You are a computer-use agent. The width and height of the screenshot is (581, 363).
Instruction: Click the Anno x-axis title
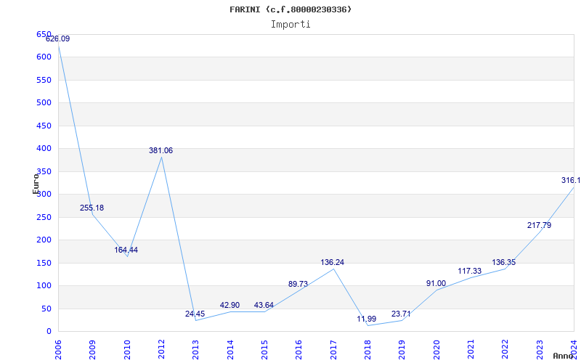coord(564,356)
